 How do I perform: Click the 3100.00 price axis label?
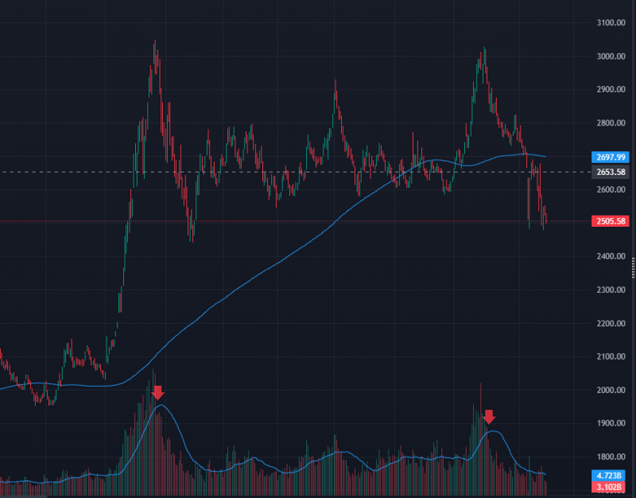tap(611, 23)
